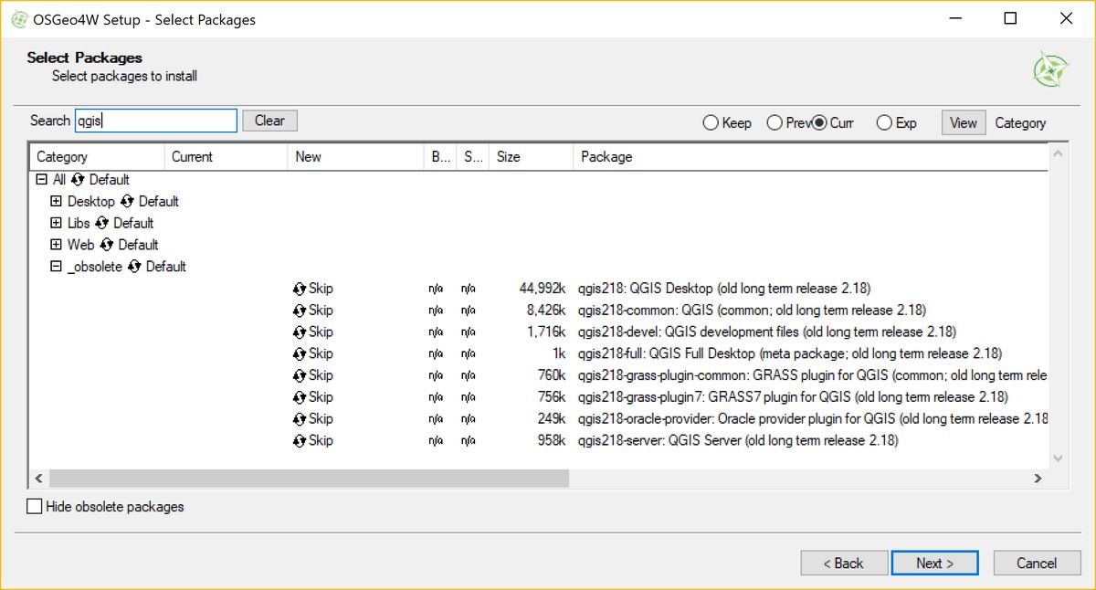Select the Exp radio button
Image resolution: width=1096 pixels, height=590 pixels.
pyautogui.click(x=884, y=123)
